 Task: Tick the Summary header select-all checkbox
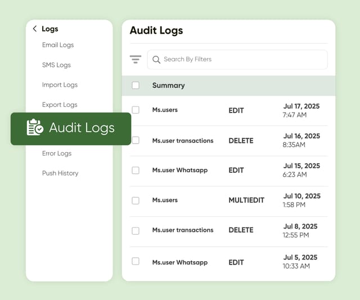(136, 85)
